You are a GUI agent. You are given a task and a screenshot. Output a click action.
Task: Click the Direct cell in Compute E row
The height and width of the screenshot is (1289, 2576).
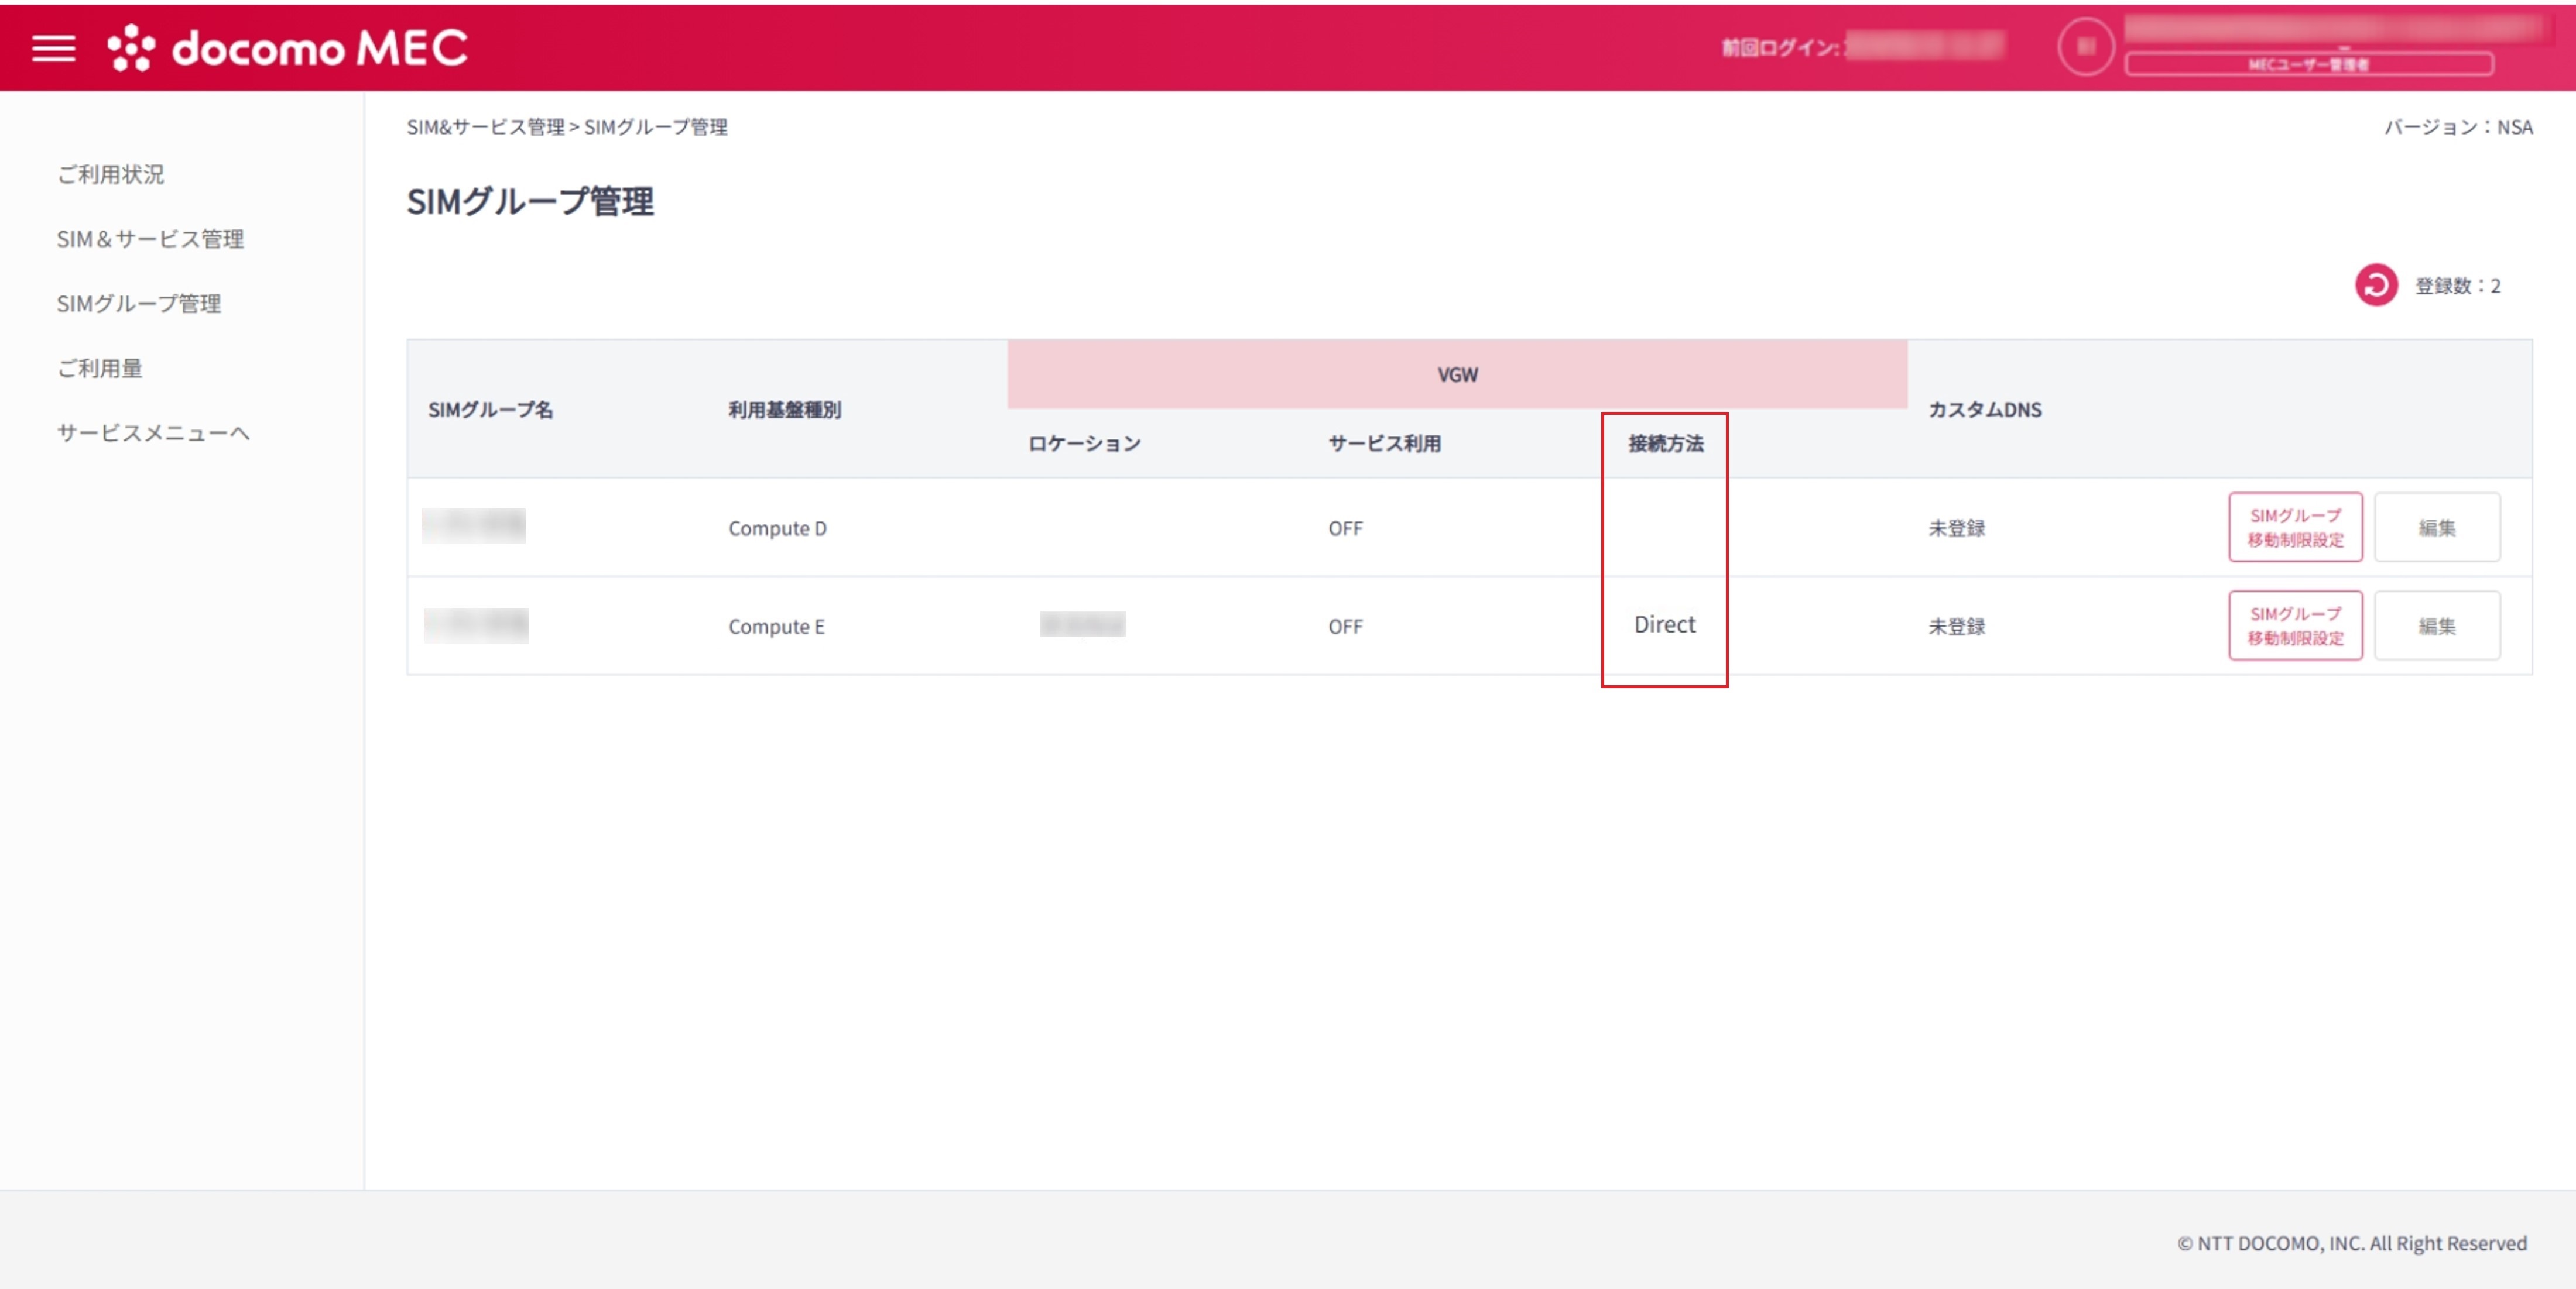pyautogui.click(x=1664, y=624)
